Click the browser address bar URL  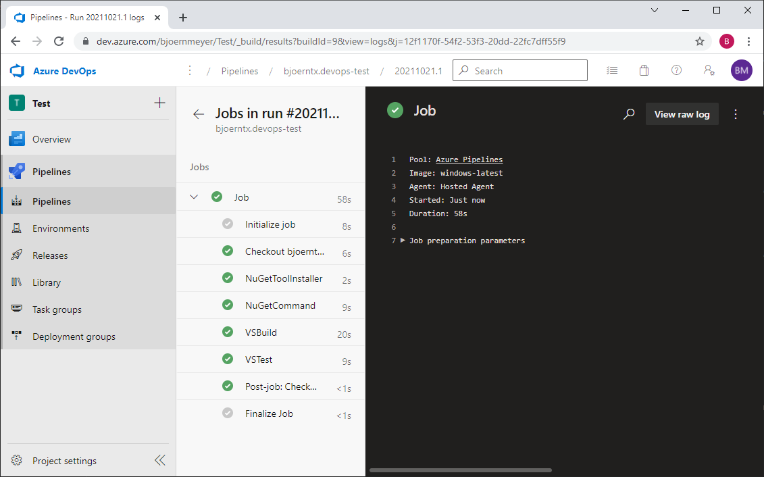tap(331, 41)
